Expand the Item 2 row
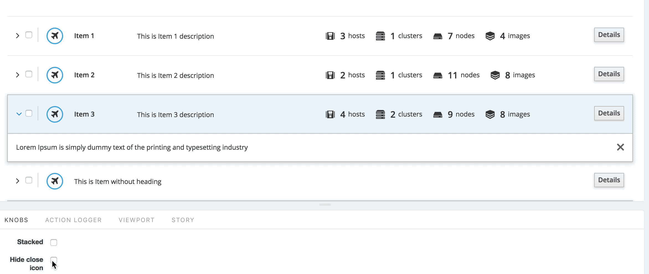 click(x=17, y=75)
